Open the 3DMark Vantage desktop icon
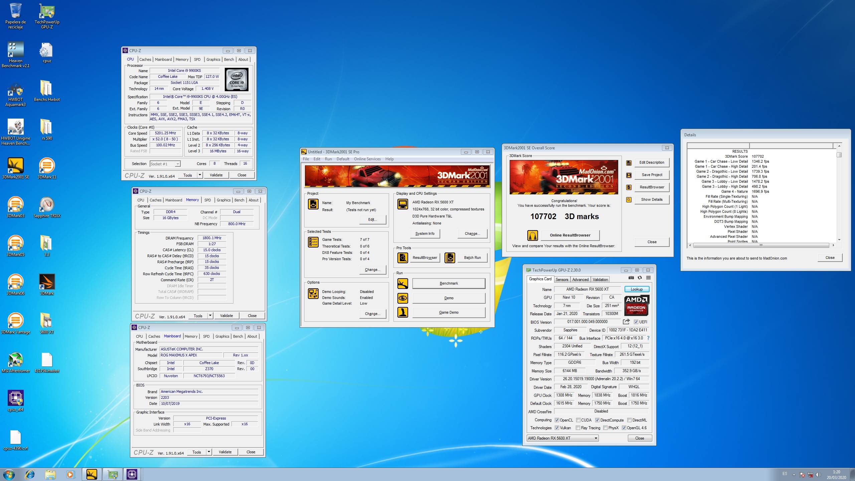 click(x=15, y=324)
